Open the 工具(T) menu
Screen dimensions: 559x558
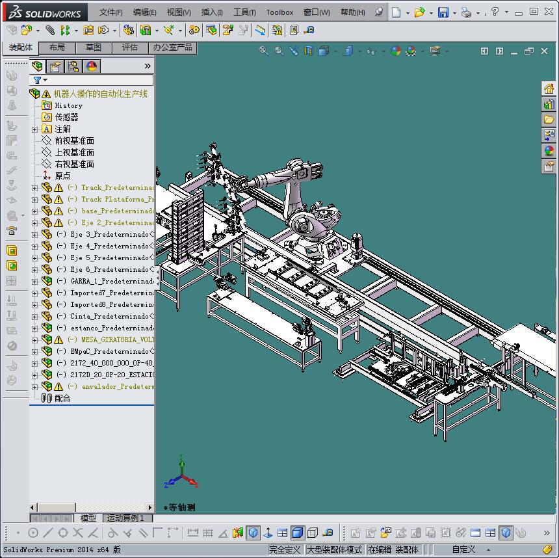(x=244, y=12)
